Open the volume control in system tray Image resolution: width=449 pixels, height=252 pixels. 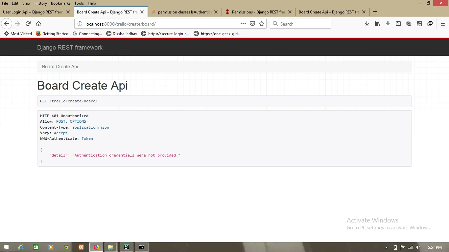click(418, 247)
